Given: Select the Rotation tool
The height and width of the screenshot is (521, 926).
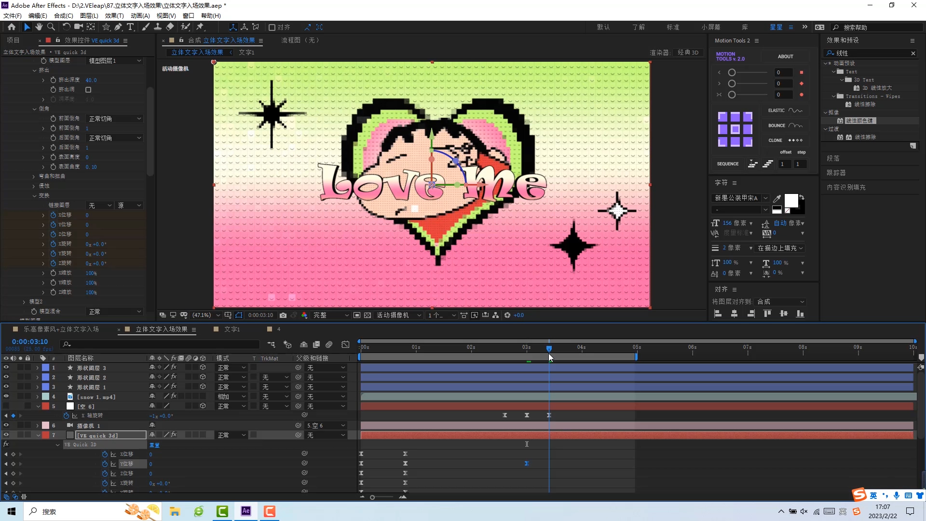Looking at the screenshot, I should 67,27.
